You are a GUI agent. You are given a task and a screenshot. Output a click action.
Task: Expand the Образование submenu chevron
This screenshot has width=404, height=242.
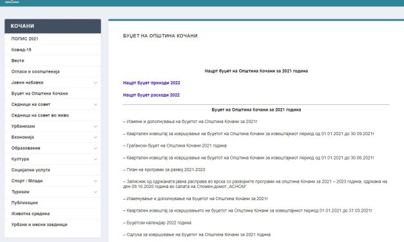pos(95,148)
